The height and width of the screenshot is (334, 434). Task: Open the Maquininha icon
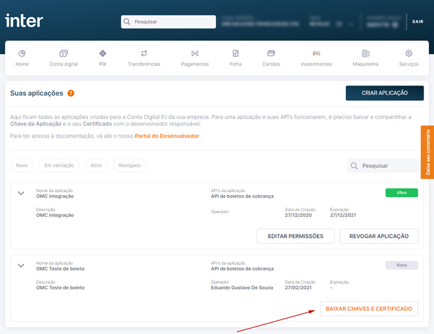click(x=365, y=53)
